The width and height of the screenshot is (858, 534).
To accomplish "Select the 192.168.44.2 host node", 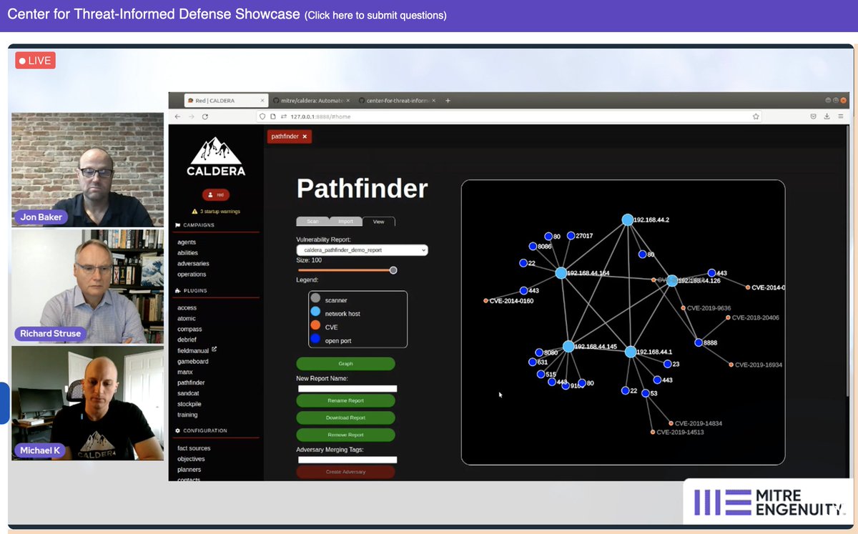I will point(627,219).
